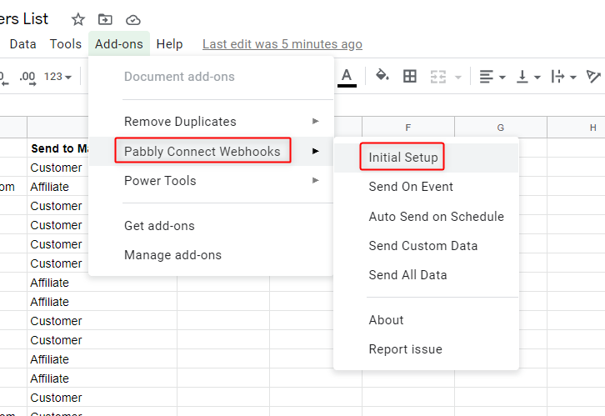The image size is (605, 416).
Task: Choose Initial Setup from submenu
Action: pos(426,158)
